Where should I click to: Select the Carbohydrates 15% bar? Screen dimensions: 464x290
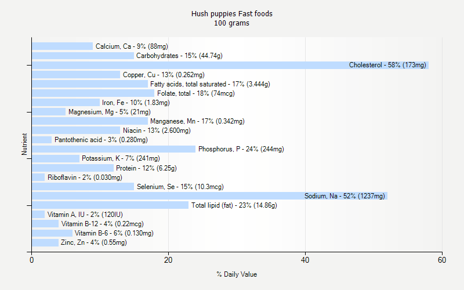point(83,56)
